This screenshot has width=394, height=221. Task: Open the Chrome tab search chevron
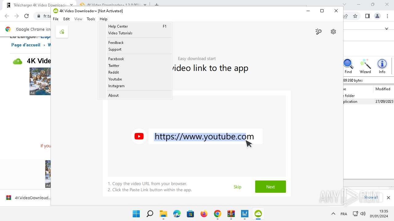(x=344, y=5)
